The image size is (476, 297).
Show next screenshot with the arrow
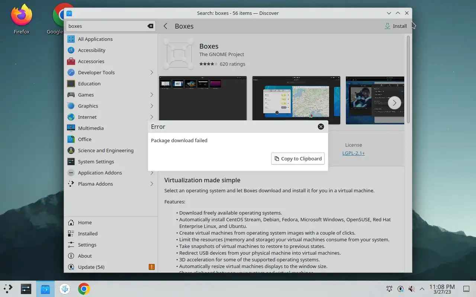coord(395,103)
